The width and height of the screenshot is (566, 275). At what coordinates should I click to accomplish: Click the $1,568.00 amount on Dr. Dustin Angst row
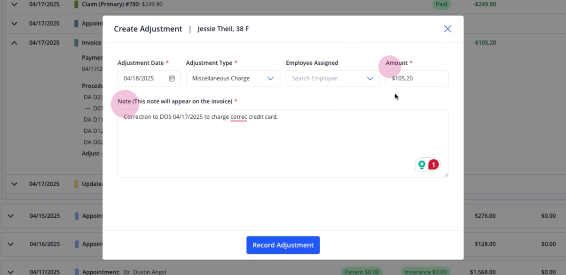coord(482,272)
